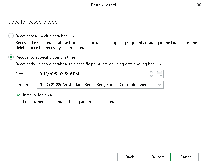Click the 'Date:' label
Viewport: 207px width, 164px height.
(20, 74)
